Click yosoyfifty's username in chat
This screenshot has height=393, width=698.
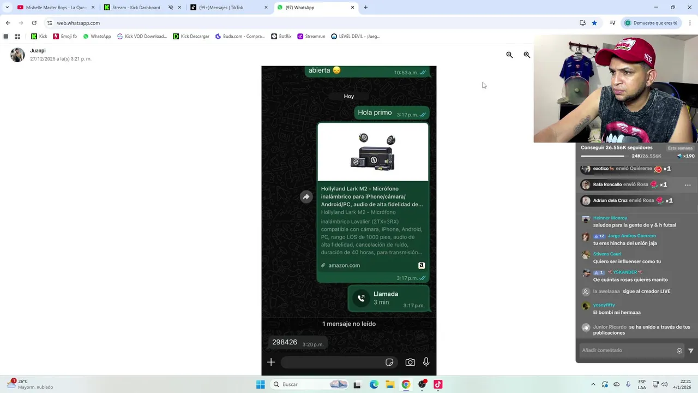604,305
